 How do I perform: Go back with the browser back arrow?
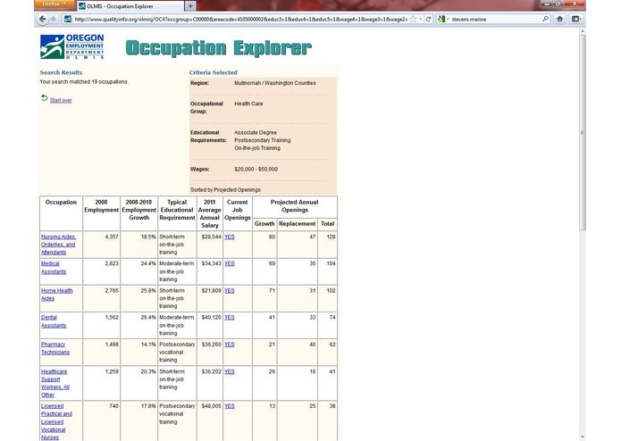pos(42,19)
